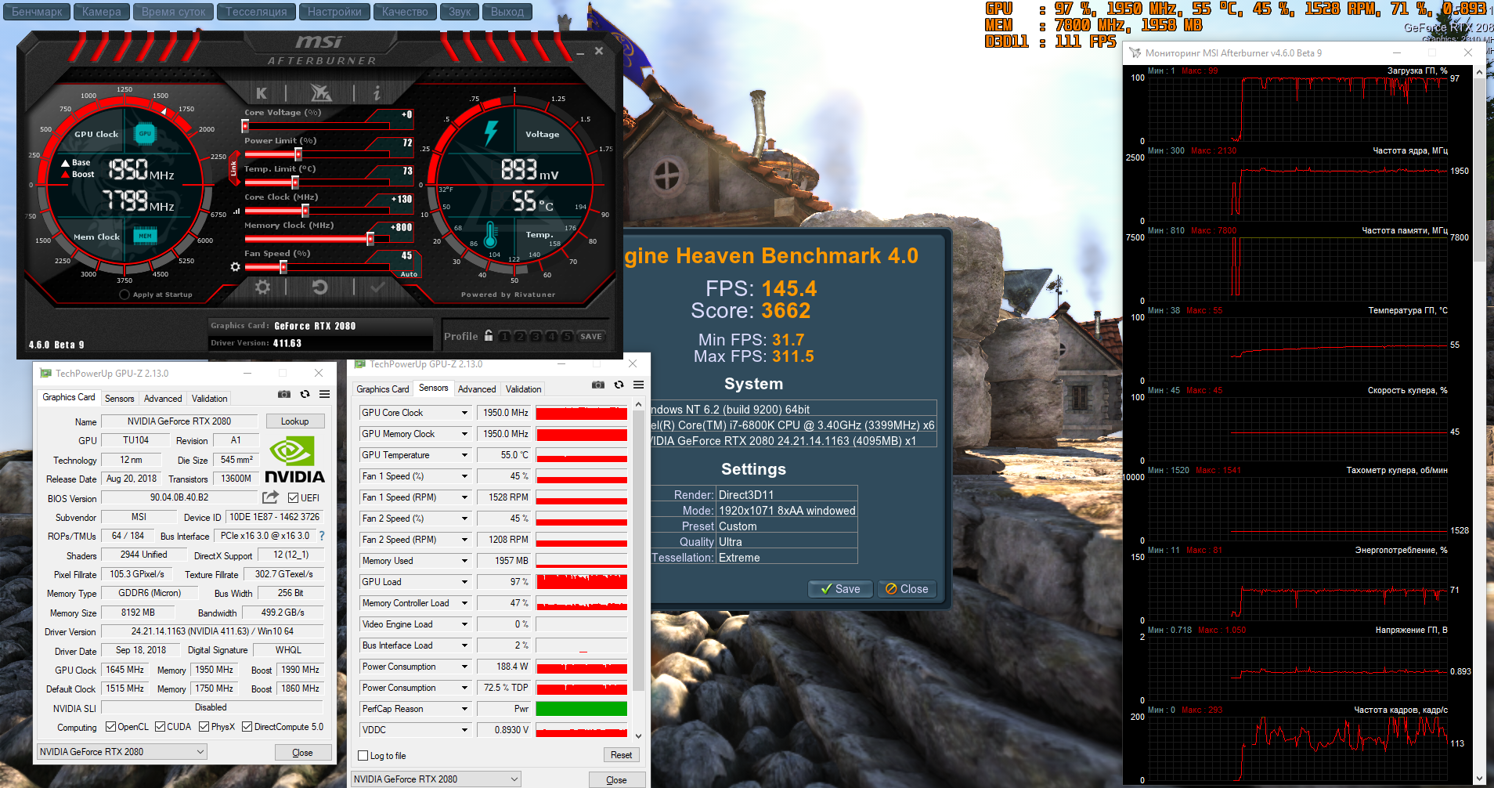Apply Afterburner settings with the checkmark icon

point(377,287)
